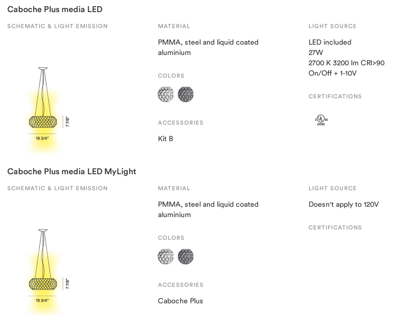Click the 7 7/8" height dimension on first schematic

pos(68,121)
